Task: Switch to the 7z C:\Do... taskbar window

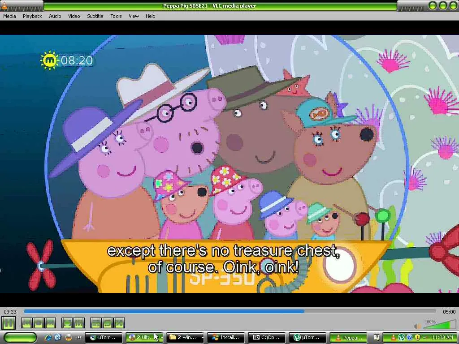Action: 267,337
